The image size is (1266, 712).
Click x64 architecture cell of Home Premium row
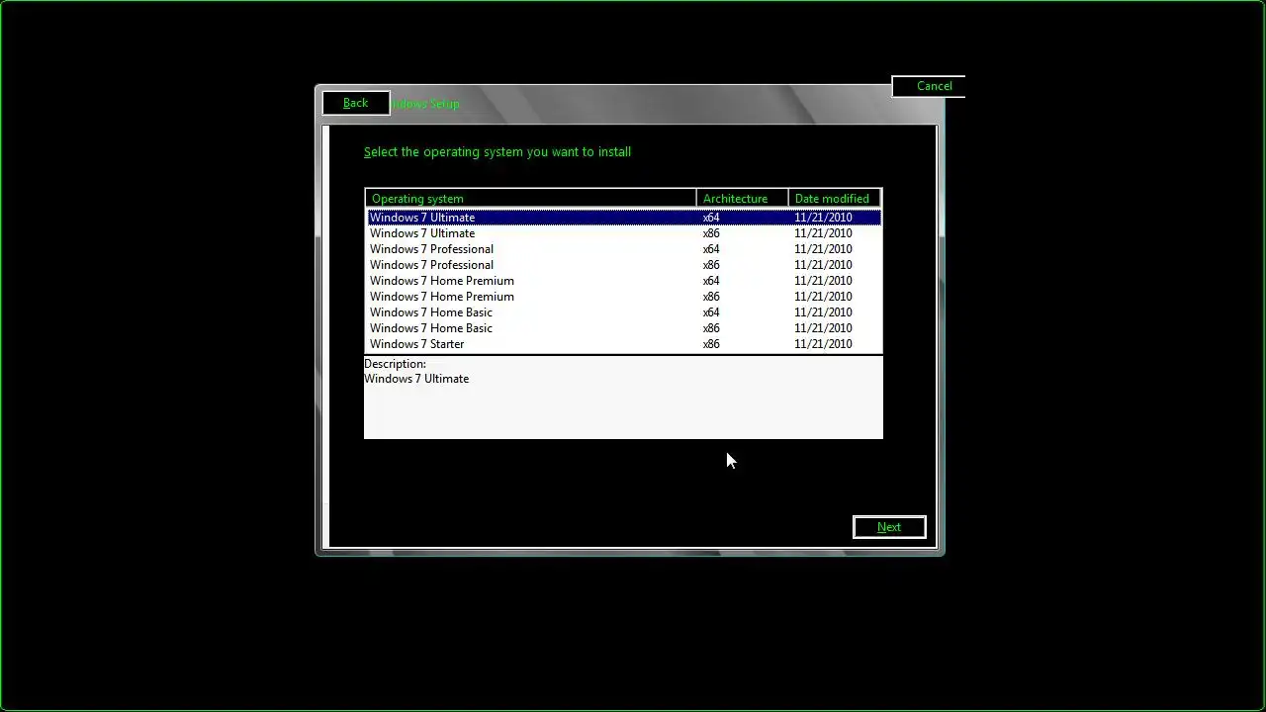pyautogui.click(x=711, y=281)
